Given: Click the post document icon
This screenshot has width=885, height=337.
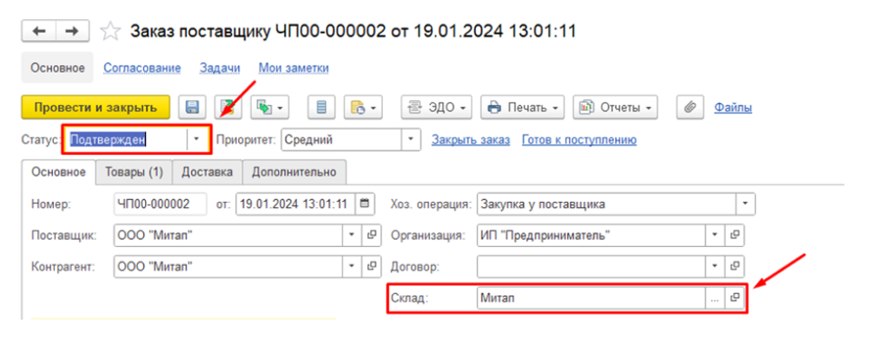Looking at the screenshot, I should [x=228, y=107].
